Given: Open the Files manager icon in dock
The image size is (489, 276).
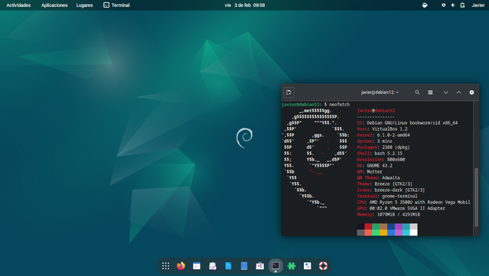Looking at the screenshot, I should [244, 266].
